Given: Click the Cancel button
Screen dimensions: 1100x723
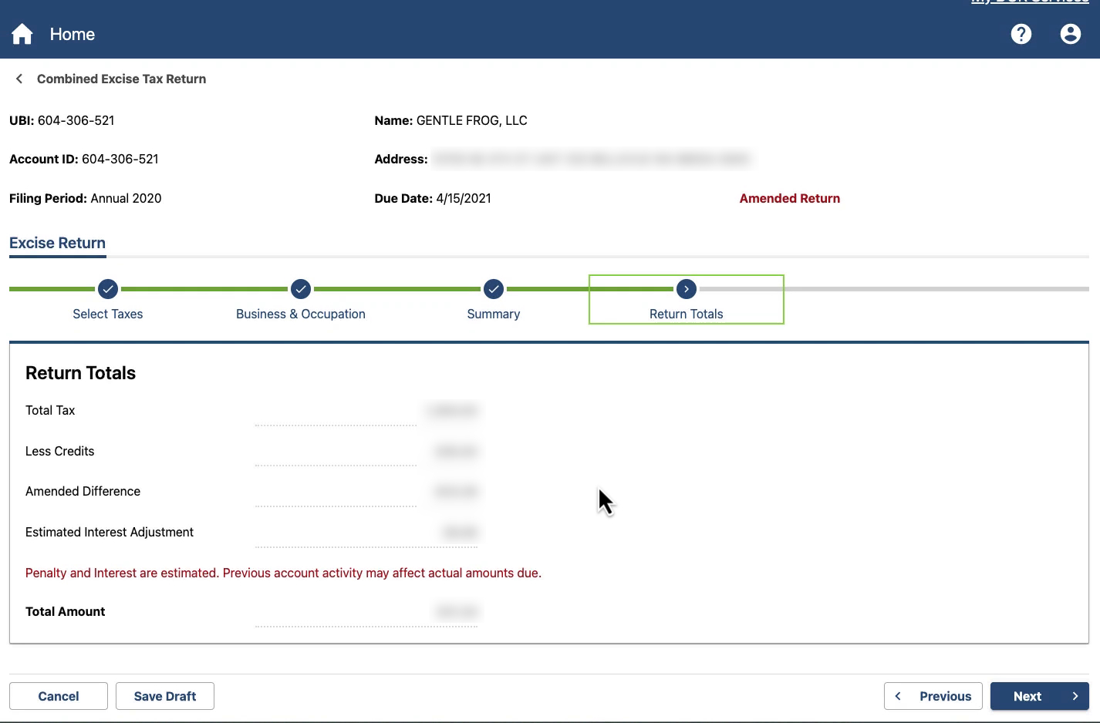Looking at the screenshot, I should (59, 696).
